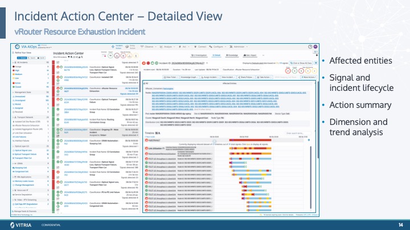Click the search magnifier icon under Incident Action Center
The image size is (410, 230).
(x=82, y=57)
